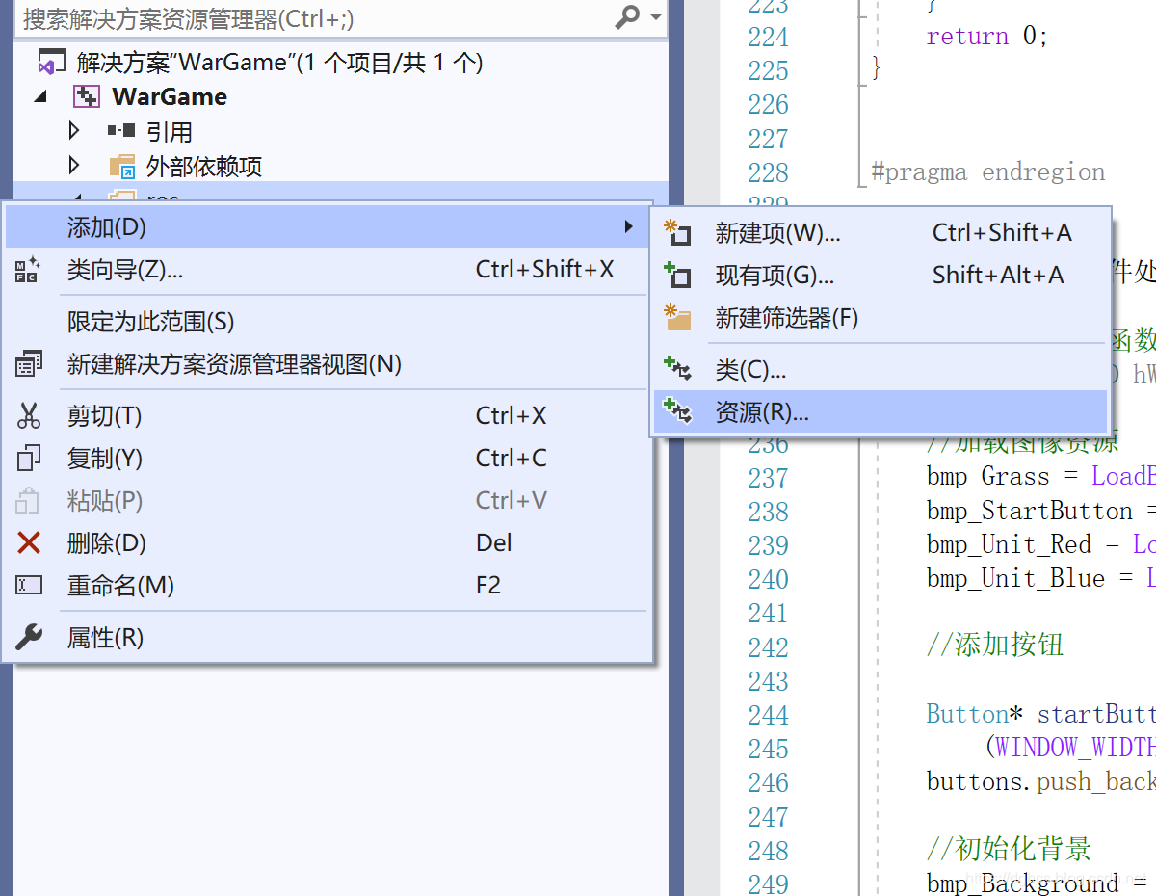Click the Ctrl+Shift+X shortcut text
This screenshot has width=1156, height=896.
click(545, 269)
